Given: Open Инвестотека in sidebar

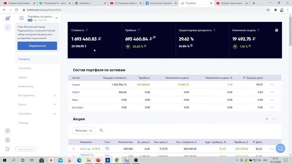Looking at the screenshot, I should (26, 87).
